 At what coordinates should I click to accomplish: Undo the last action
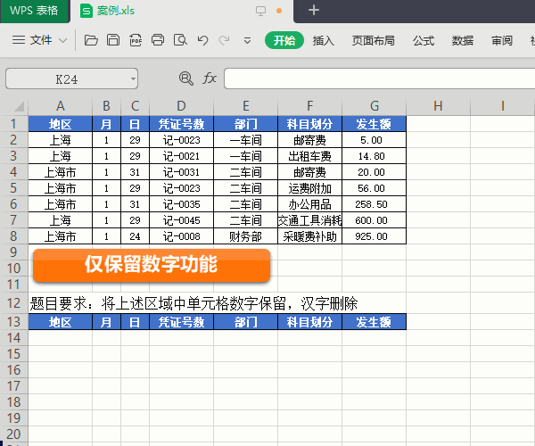coord(202,40)
